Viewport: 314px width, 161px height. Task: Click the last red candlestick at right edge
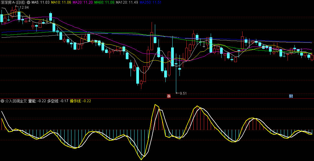tap(312, 57)
